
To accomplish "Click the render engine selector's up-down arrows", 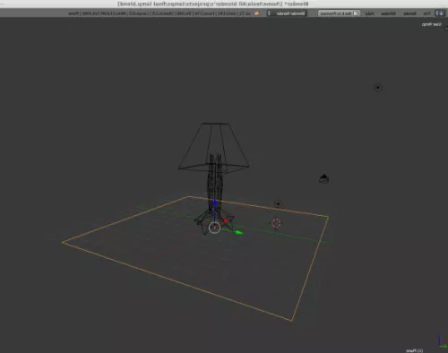I will (x=269, y=13).
